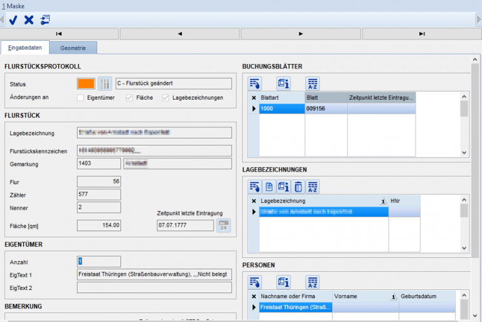Click the Lagebezeichnung column header in table
This screenshot has height=322, width=482.
tap(324, 201)
